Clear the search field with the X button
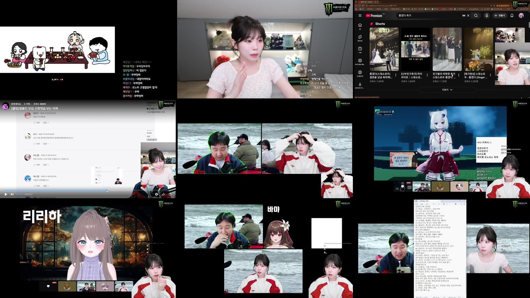This screenshot has height=298, width=530. 468,16
